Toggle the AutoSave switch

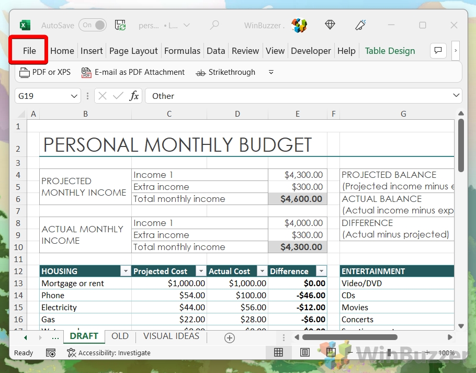coord(93,25)
